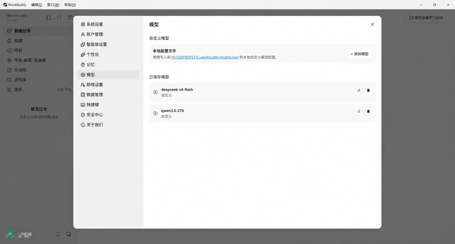Viewport: 455px width, 244px height.
Task: Click the notification bell icon
Action: [58, 234]
